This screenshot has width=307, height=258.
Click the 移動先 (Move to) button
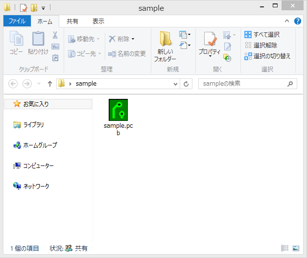(84, 39)
